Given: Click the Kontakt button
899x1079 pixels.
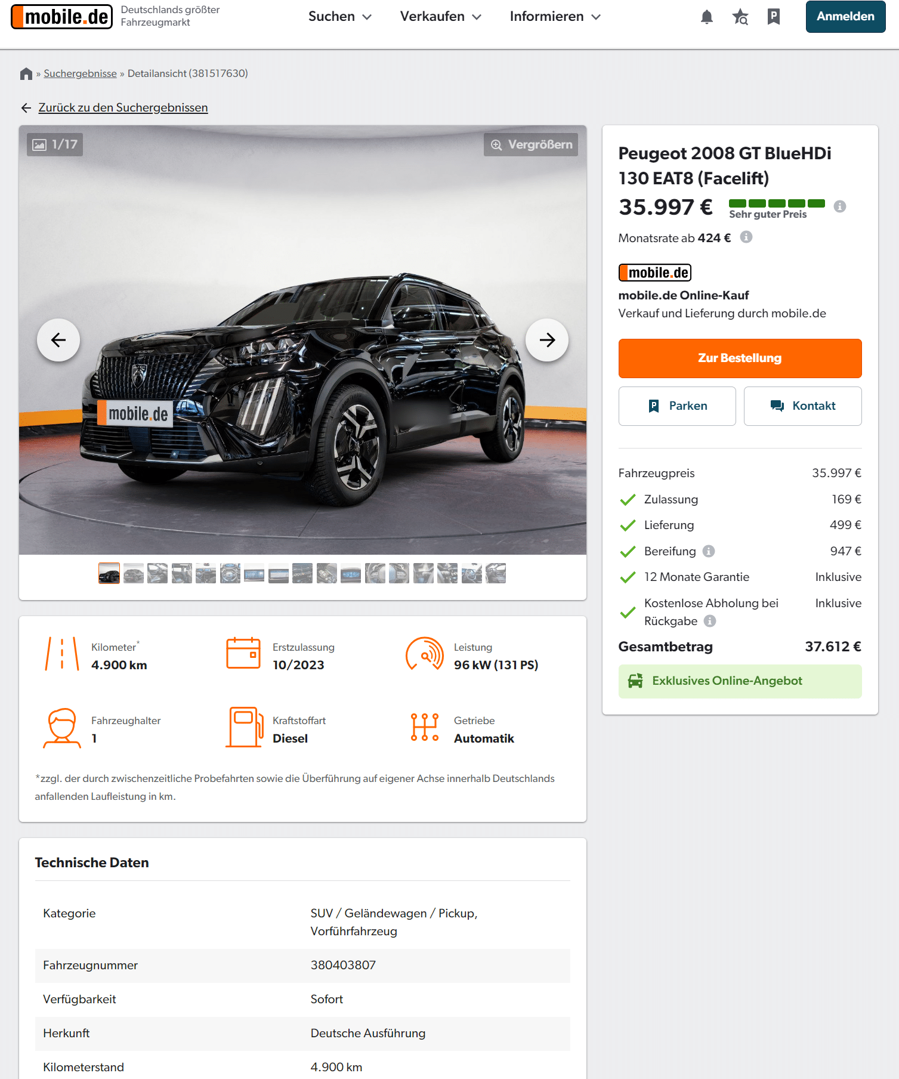Looking at the screenshot, I should point(802,406).
